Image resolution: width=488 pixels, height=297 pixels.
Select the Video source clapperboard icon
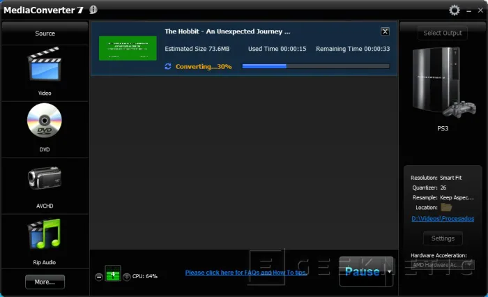[x=45, y=64]
